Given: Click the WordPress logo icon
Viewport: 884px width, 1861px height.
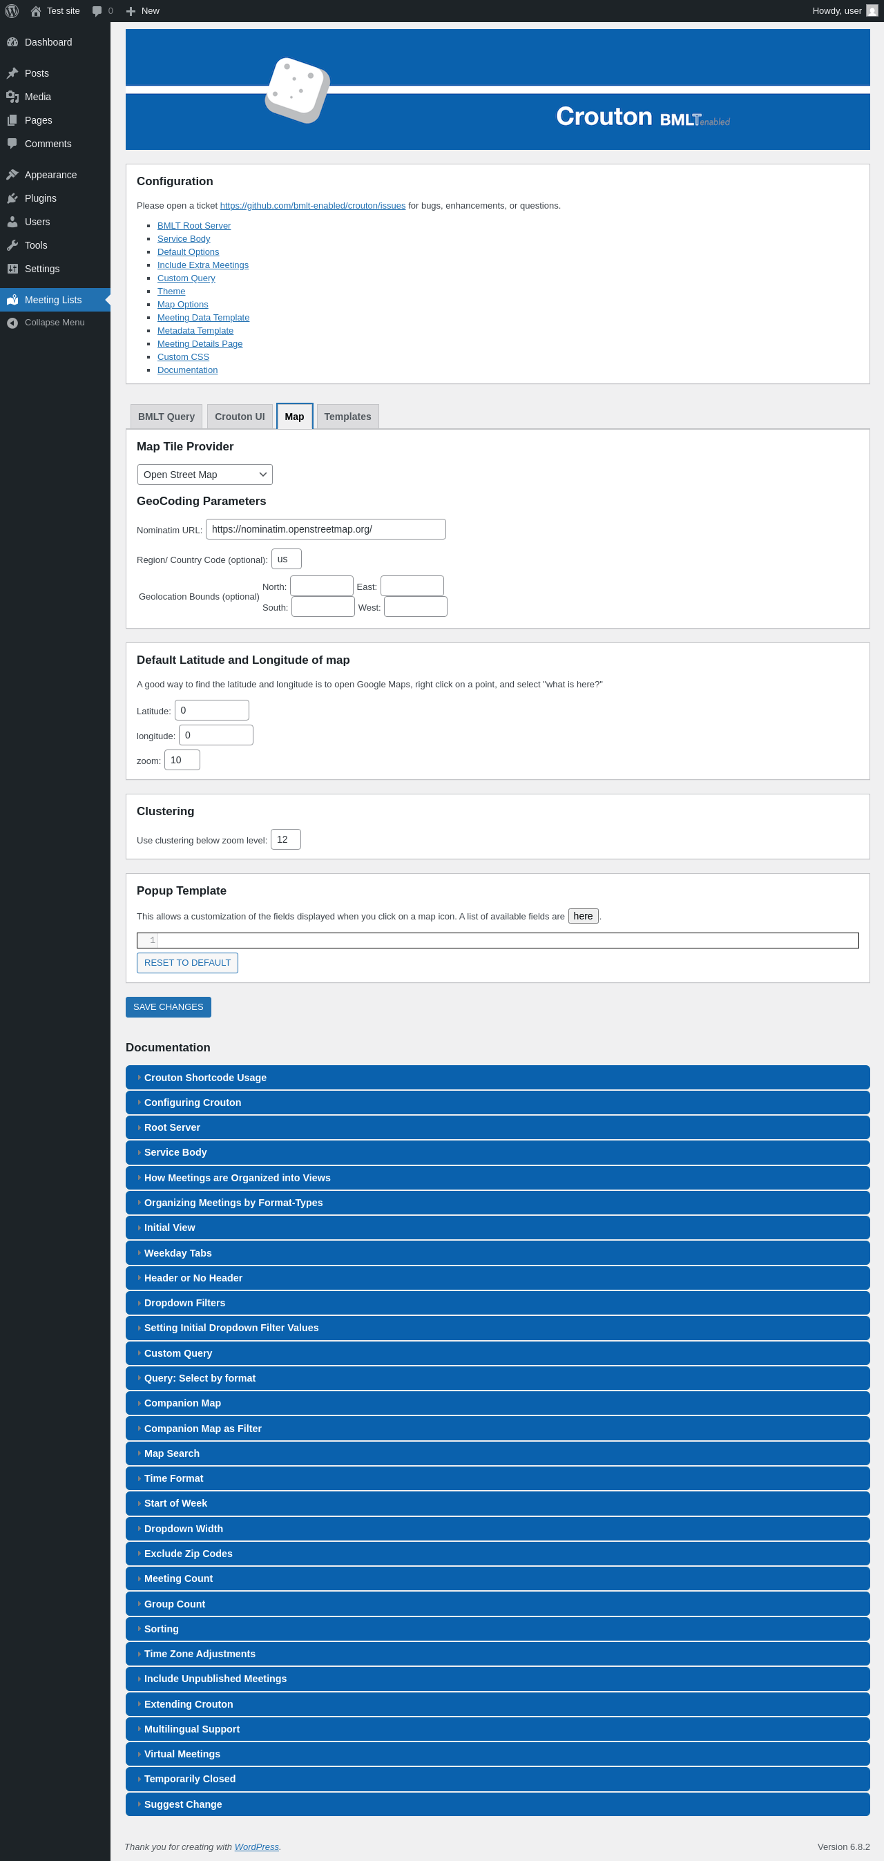Looking at the screenshot, I should point(12,11).
